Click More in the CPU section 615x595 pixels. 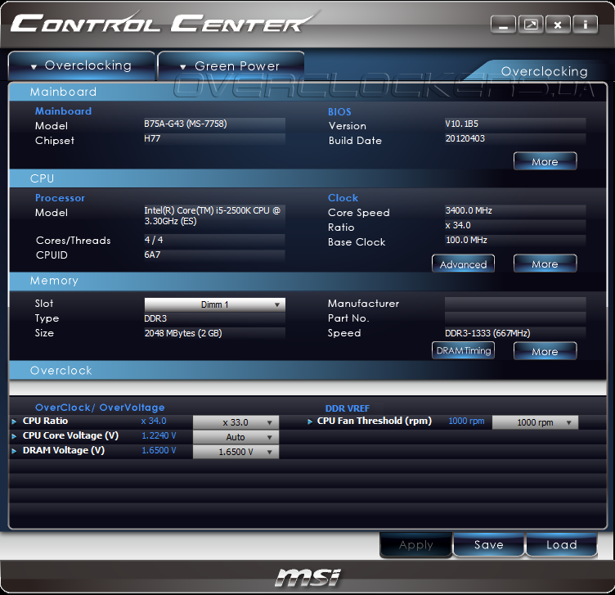tap(545, 264)
